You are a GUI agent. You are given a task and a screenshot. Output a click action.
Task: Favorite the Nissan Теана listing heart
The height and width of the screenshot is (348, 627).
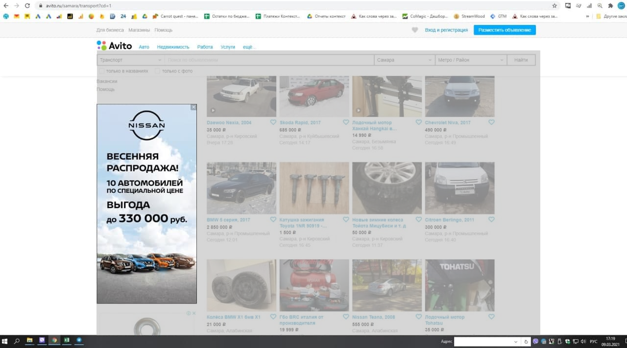tap(419, 317)
